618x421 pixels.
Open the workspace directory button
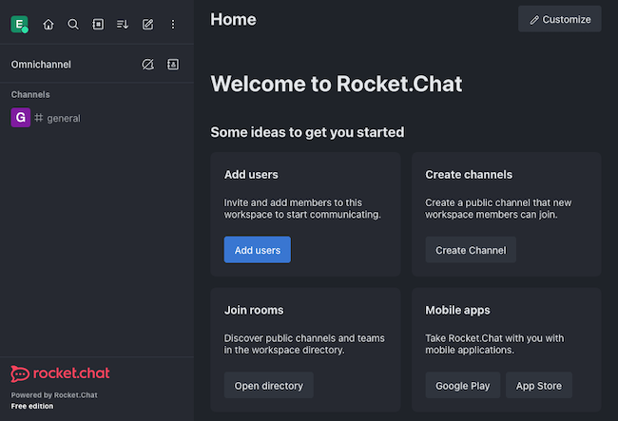pos(268,386)
